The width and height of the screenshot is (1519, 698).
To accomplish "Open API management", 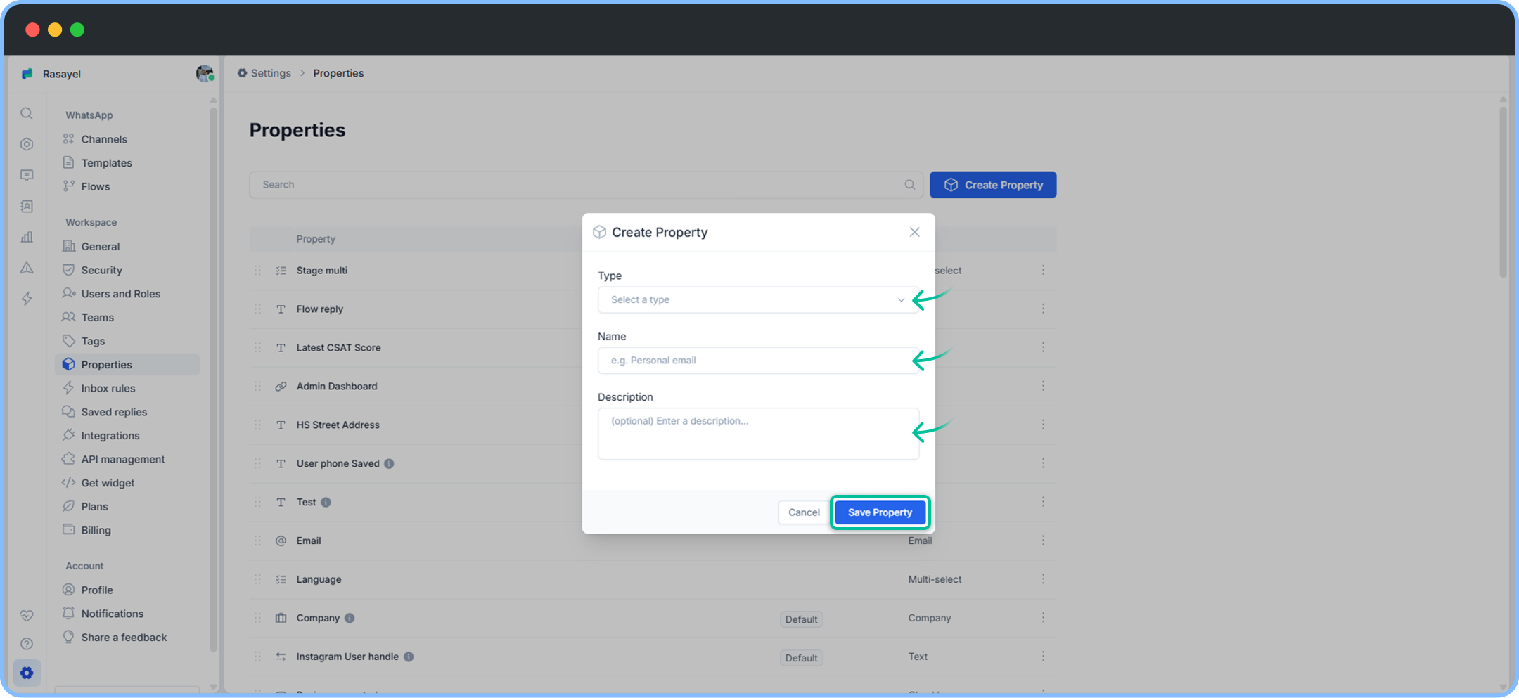I will [123, 459].
